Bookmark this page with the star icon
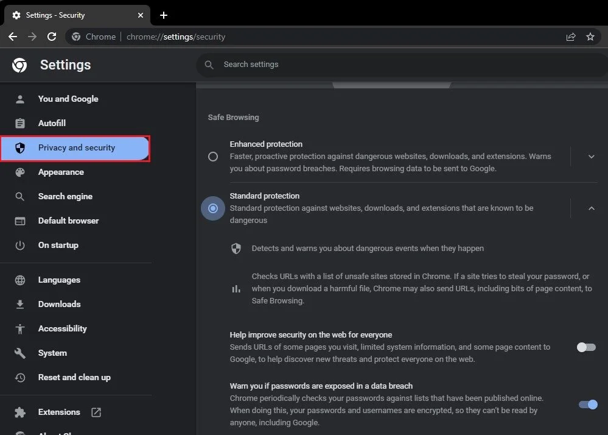The height and width of the screenshot is (435, 608). click(590, 37)
